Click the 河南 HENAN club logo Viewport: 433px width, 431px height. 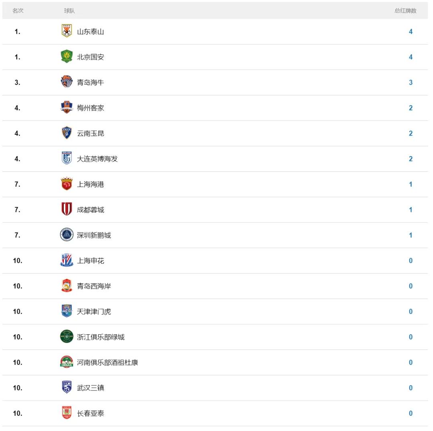point(67,362)
